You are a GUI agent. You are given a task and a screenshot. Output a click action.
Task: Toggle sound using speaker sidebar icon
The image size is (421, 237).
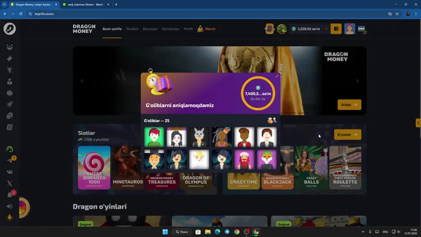tap(10, 206)
